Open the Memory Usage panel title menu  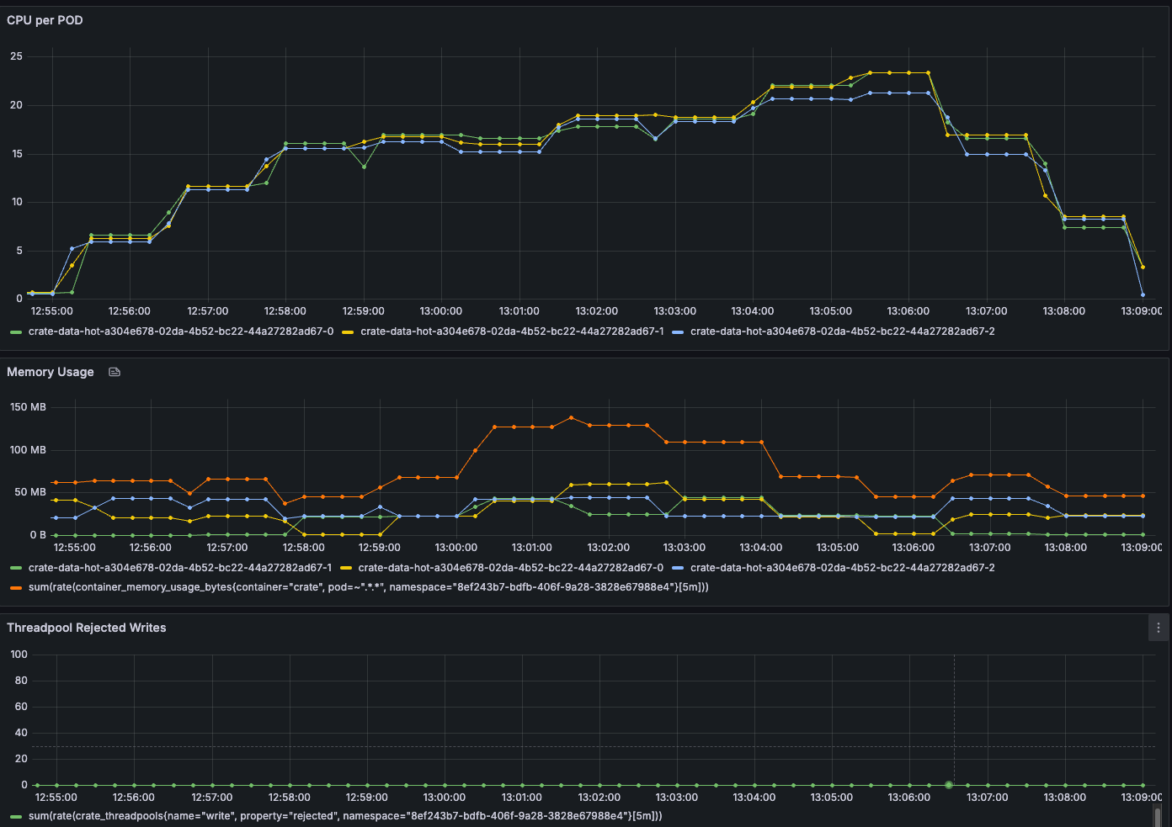(51, 372)
